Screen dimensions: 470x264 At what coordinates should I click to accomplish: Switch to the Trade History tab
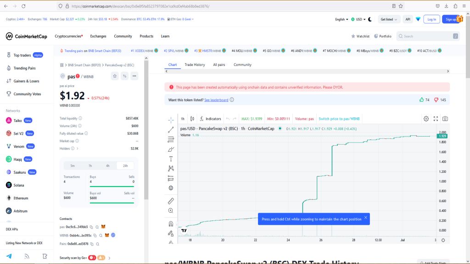(195, 65)
